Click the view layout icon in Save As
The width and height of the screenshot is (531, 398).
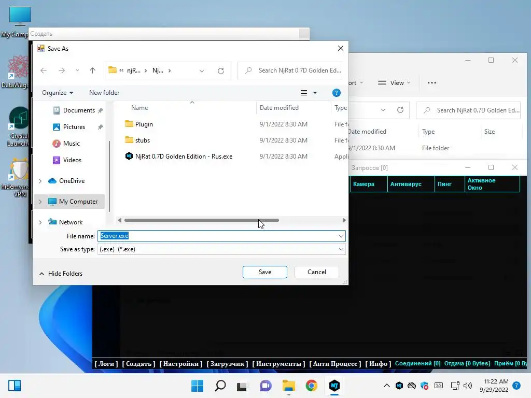(x=304, y=93)
